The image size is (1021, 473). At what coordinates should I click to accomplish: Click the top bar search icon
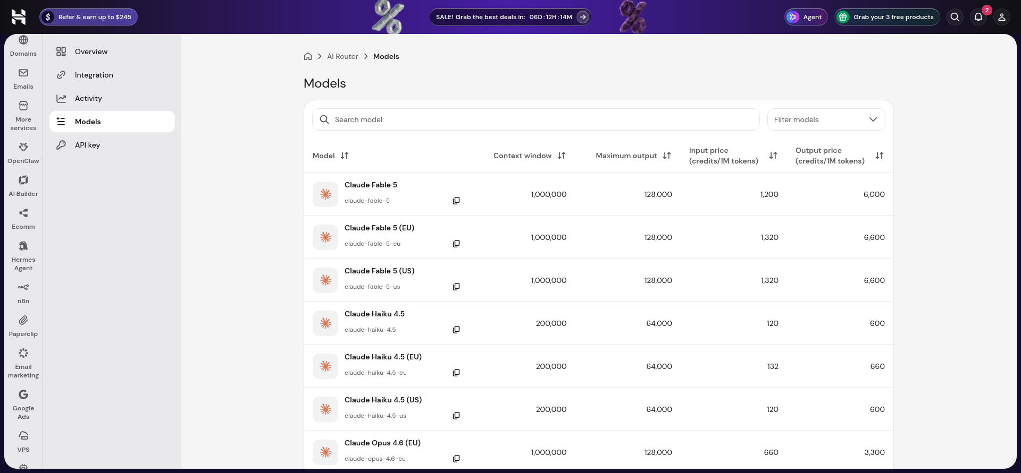click(x=955, y=17)
